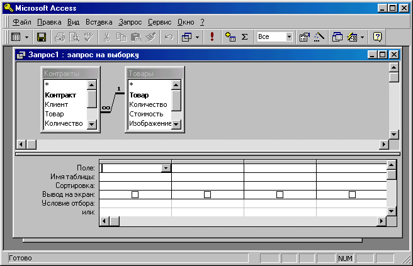Click the Database Window icon

tap(337, 37)
